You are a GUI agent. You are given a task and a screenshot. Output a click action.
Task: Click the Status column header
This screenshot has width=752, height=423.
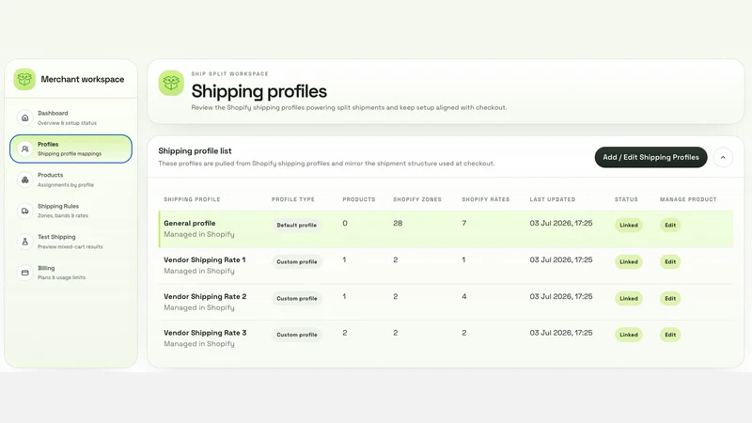[x=626, y=199]
